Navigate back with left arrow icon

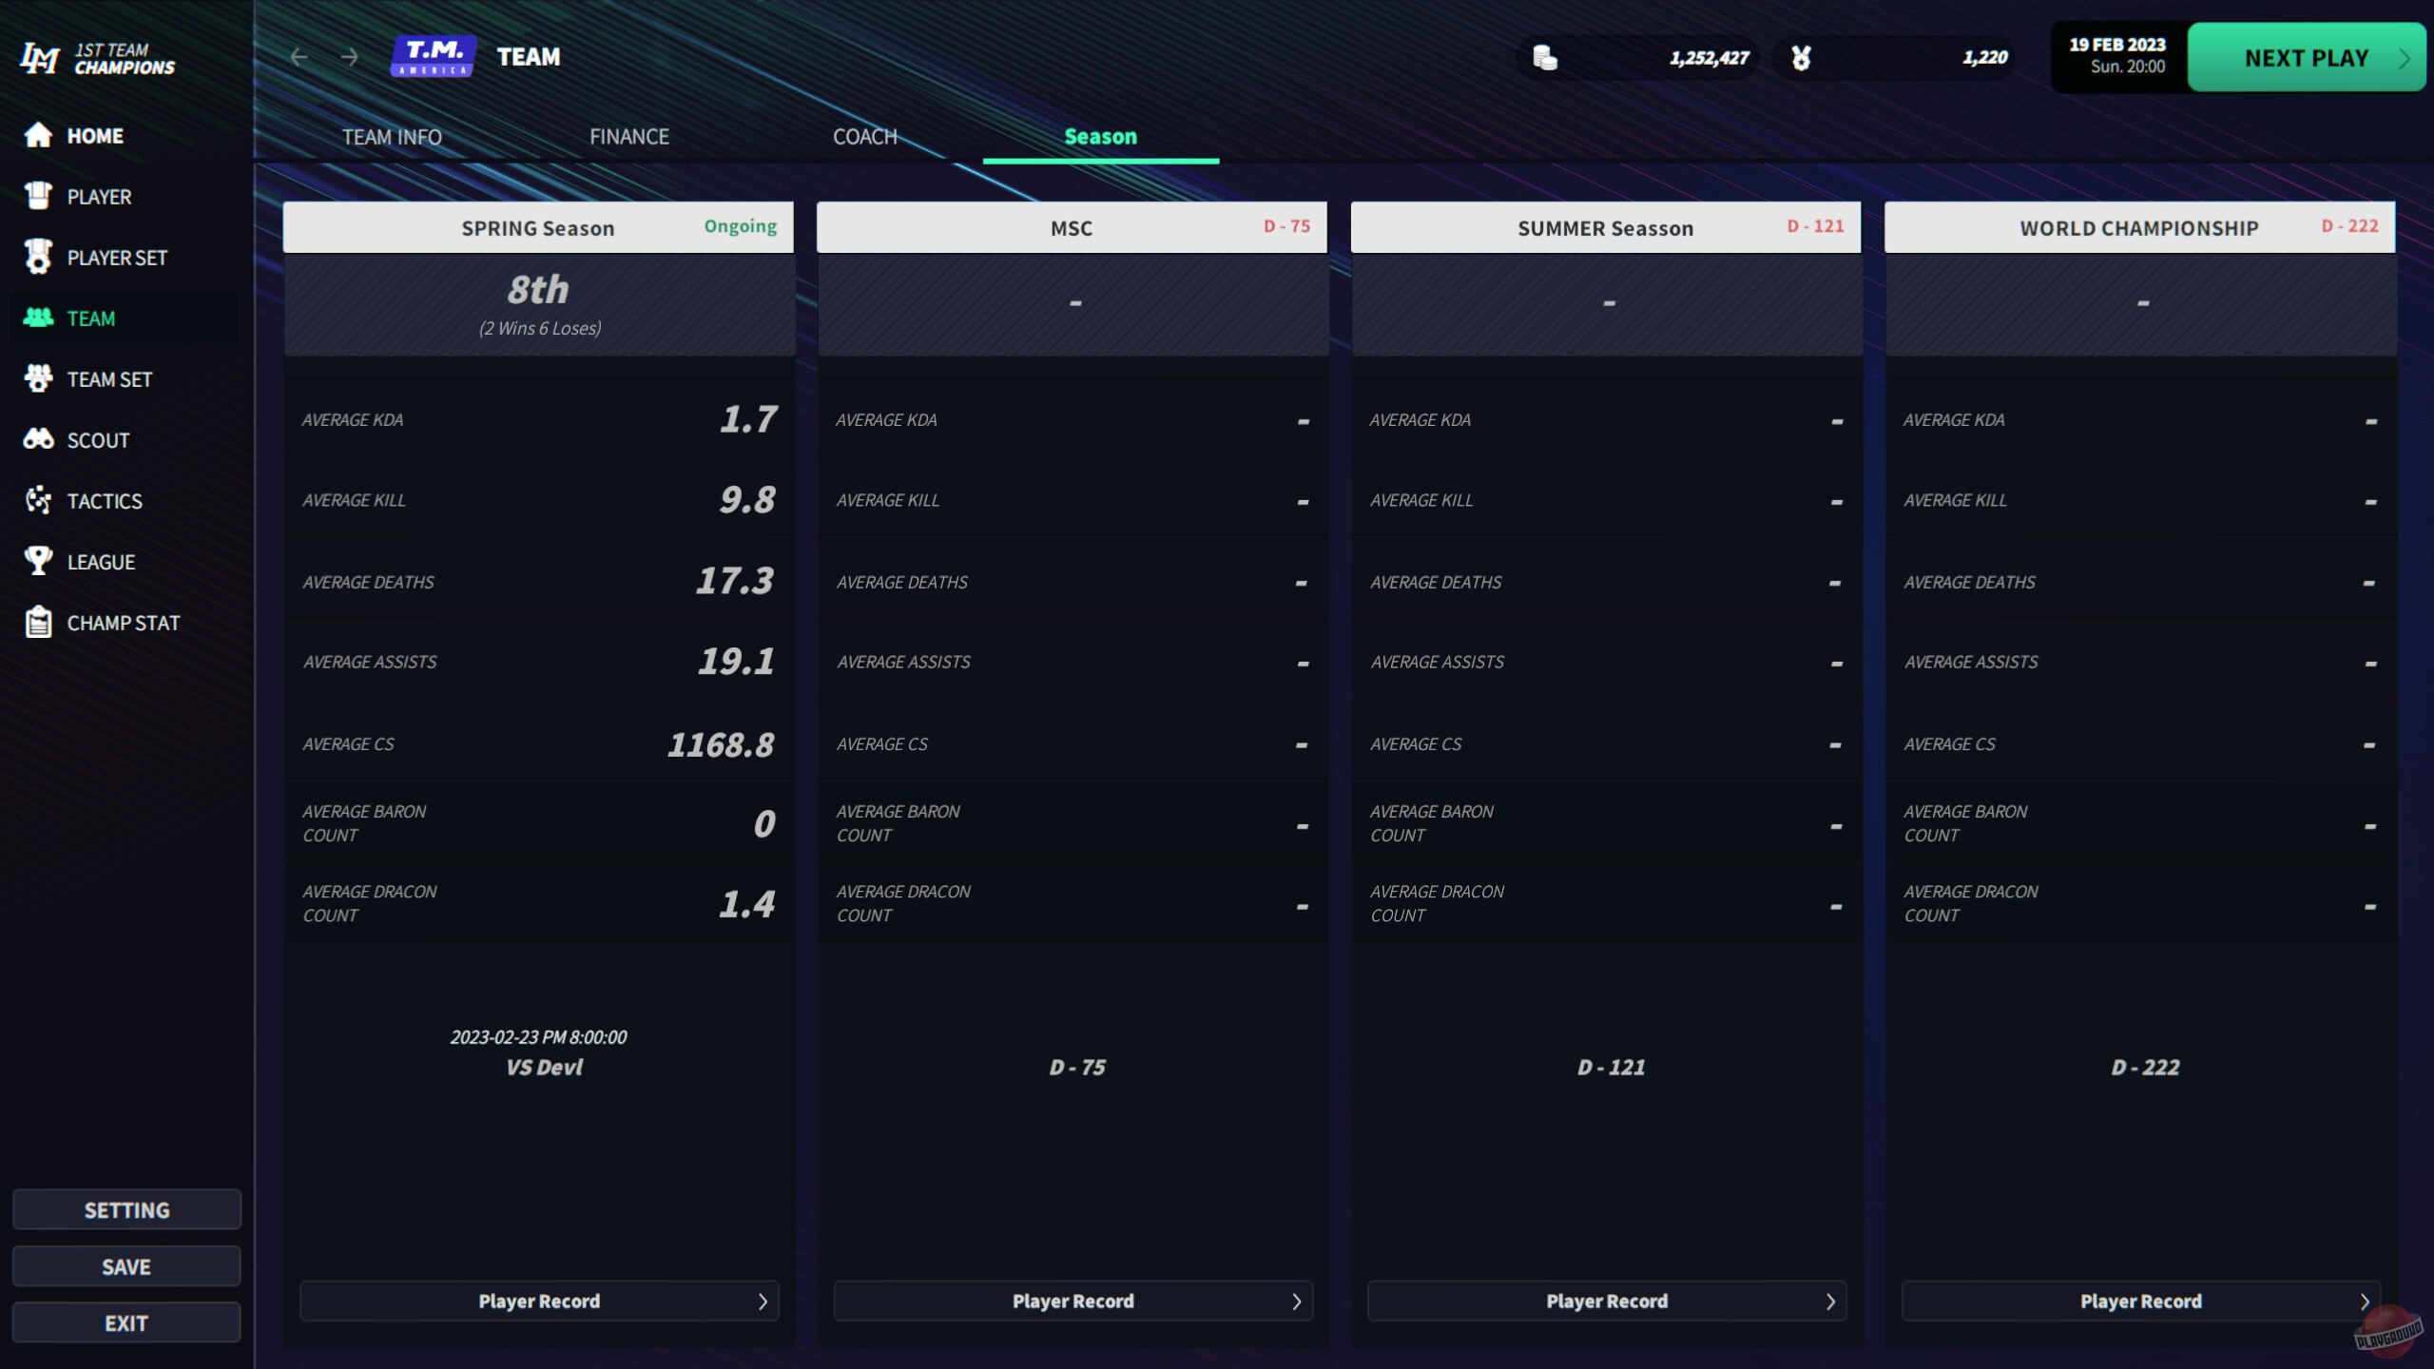(299, 57)
